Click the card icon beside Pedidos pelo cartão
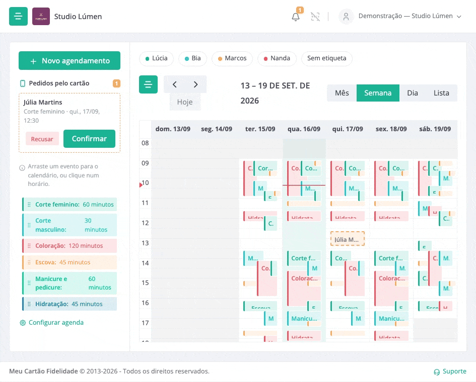This screenshot has height=382, width=476. tap(23, 83)
